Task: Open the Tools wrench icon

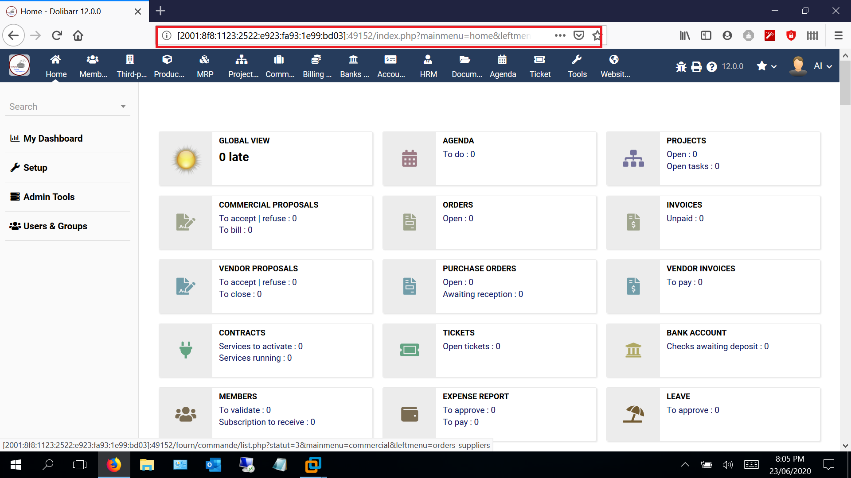Action: click(x=577, y=59)
